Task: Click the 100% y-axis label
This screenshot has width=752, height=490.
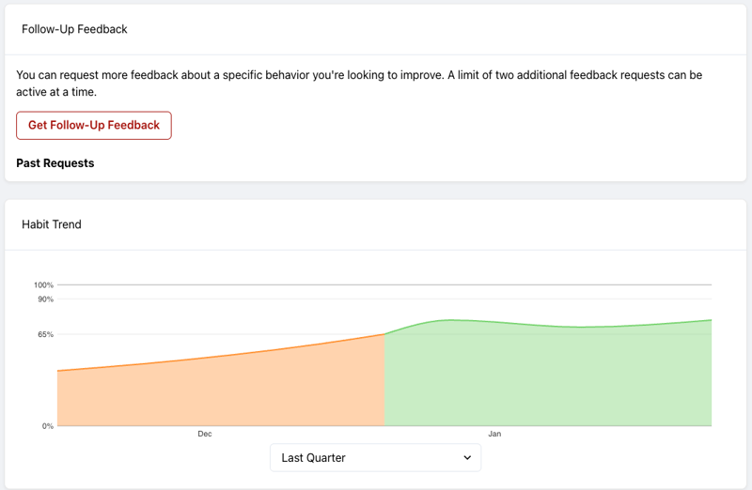Action: (x=44, y=284)
